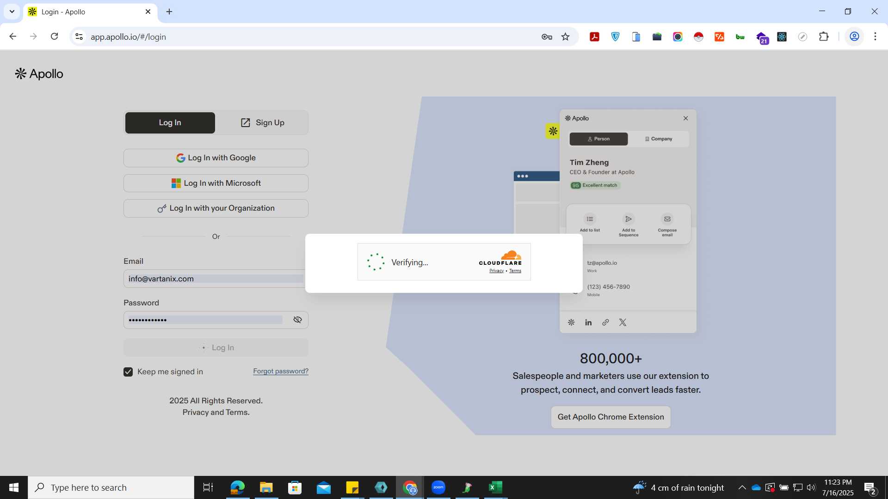Reload the current page
The width and height of the screenshot is (888, 499).
point(54,37)
